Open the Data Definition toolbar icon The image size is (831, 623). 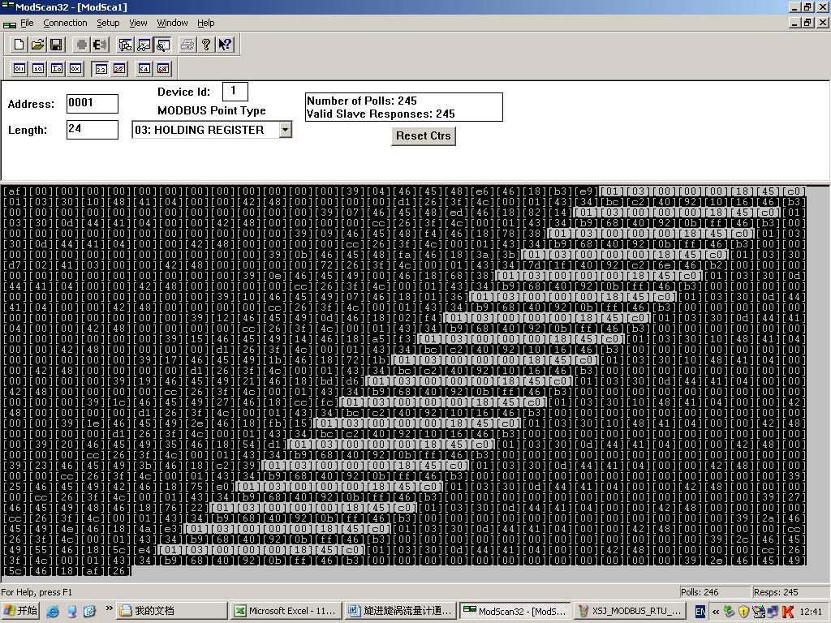pyautogui.click(x=126, y=45)
